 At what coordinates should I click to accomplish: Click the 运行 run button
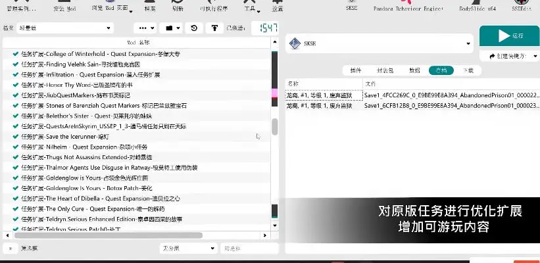pos(509,36)
